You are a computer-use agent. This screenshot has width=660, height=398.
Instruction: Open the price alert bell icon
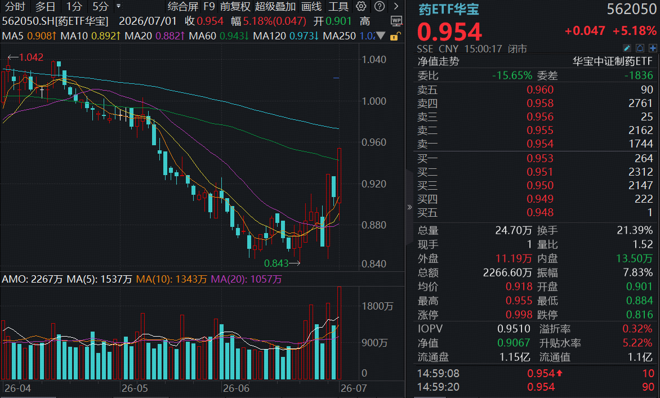pyautogui.click(x=640, y=48)
